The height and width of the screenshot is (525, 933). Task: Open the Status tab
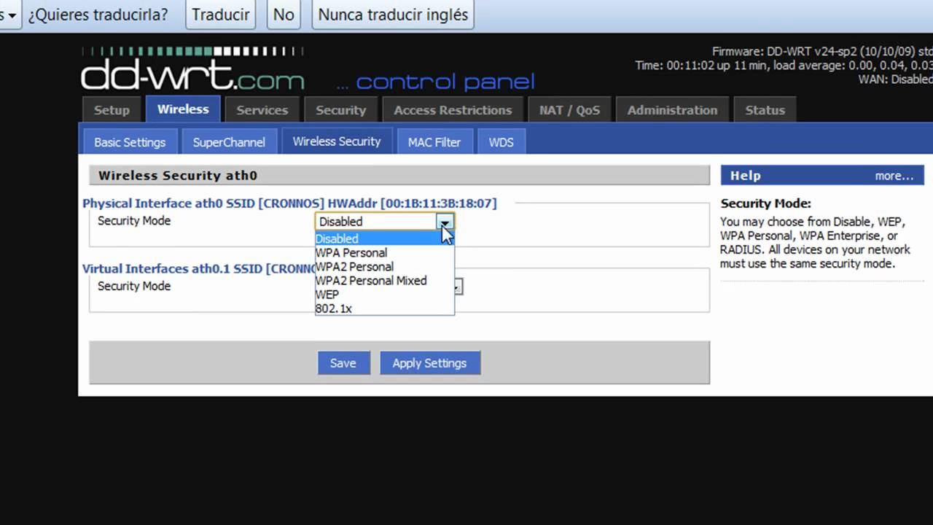765,110
